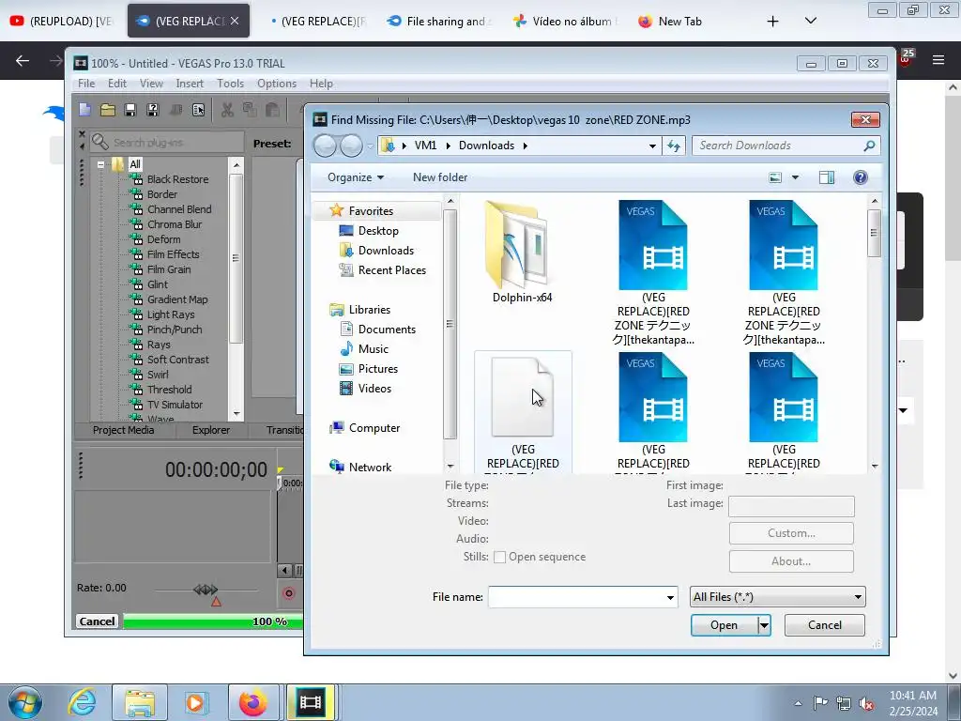This screenshot has width=961, height=721.
Task: Open the file type dropdown All Files (*.*)
Action: click(778, 596)
